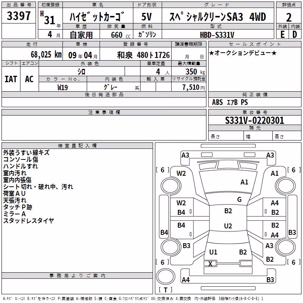Click 事務局よりご案内 section header

tap(77, 276)
